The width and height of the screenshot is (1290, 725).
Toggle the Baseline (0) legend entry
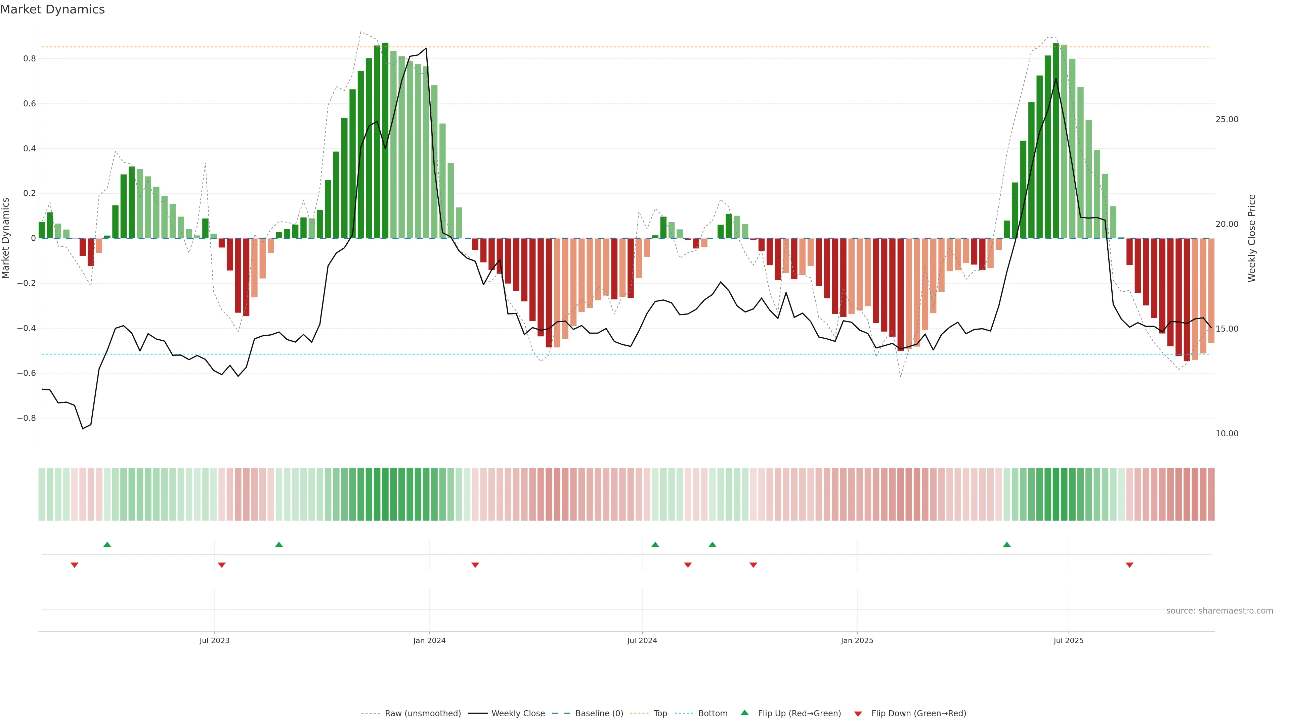[599, 714]
